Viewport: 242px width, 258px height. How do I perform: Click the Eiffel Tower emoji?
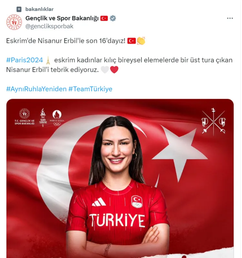(x=48, y=60)
